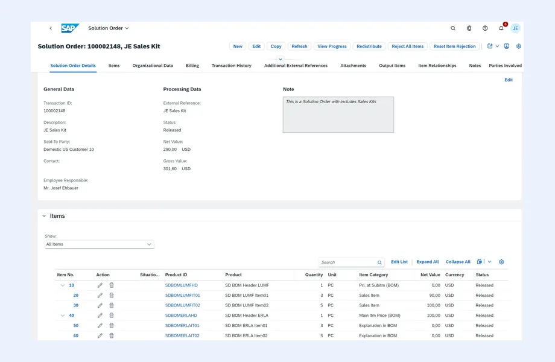Click Reject All Items button
Viewport: 555px width, 362px height.
pyautogui.click(x=407, y=46)
